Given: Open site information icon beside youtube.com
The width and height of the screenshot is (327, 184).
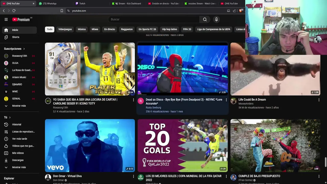Looking at the screenshot, I should (x=68, y=11).
